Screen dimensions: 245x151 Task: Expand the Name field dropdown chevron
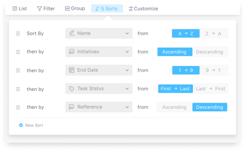(x=127, y=33)
